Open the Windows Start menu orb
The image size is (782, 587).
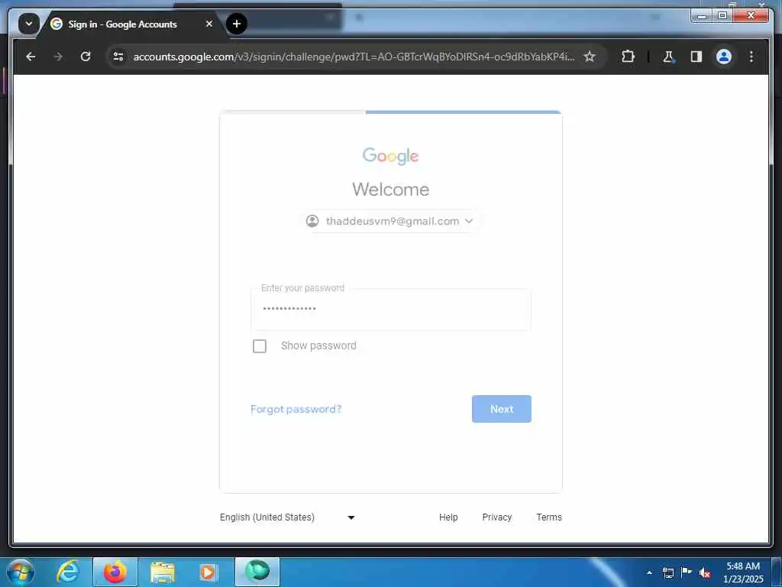click(21, 572)
